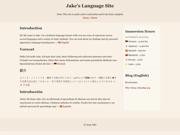Image resolution: width=180 pixels, height=135 pixels.
Task: Click the German flag beside Deutsch link
Action: (55, 64)
